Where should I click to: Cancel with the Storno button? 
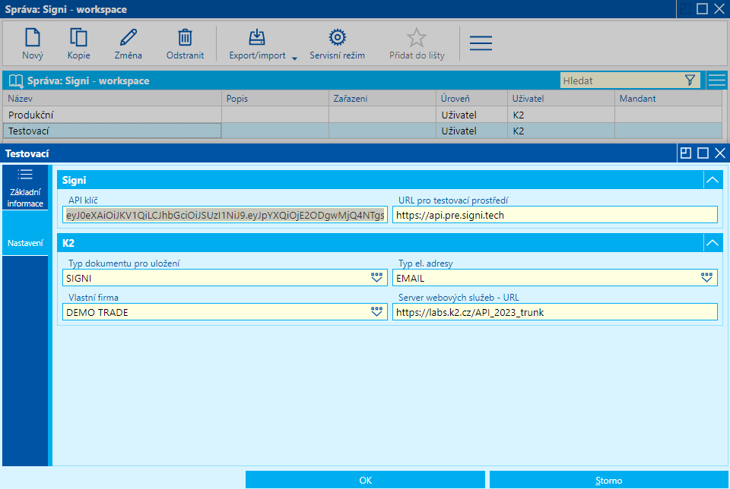coord(609,480)
